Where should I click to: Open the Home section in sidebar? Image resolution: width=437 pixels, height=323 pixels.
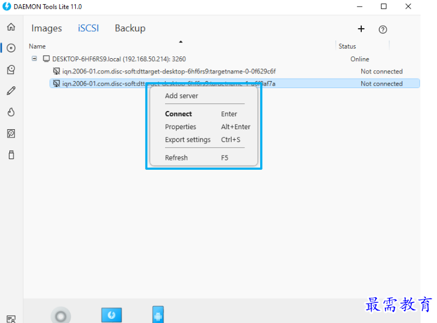pyautogui.click(x=11, y=27)
